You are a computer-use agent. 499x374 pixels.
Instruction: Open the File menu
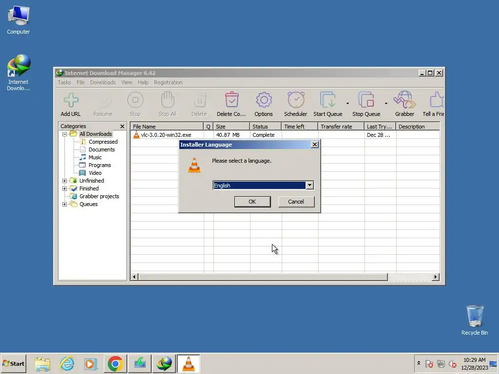[x=80, y=82]
